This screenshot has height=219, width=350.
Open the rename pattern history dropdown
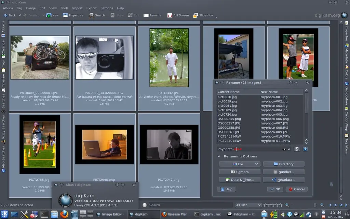click(x=289, y=149)
